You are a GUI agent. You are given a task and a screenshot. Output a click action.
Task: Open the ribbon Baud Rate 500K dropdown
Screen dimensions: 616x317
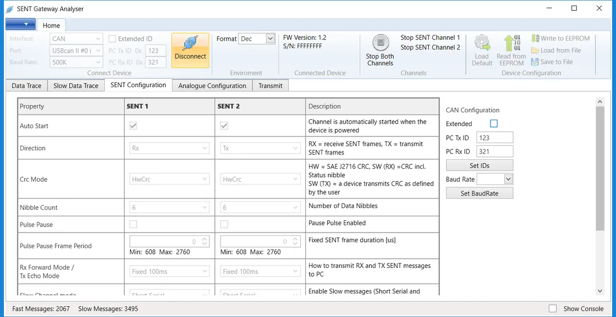pos(76,62)
